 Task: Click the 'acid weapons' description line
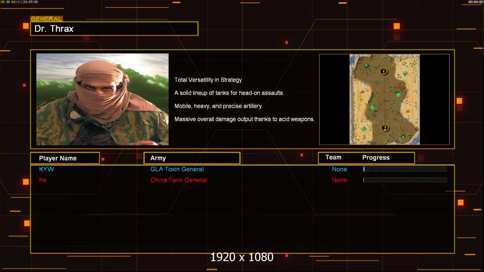(x=244, y=119)
